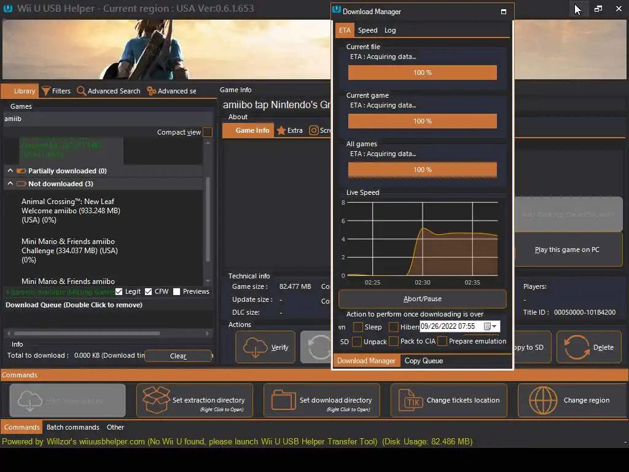Screen dimensions: 629x472
Task: Select Animal Crossing New Leaf Welcome amiibo
Action: tap(71, 211)
